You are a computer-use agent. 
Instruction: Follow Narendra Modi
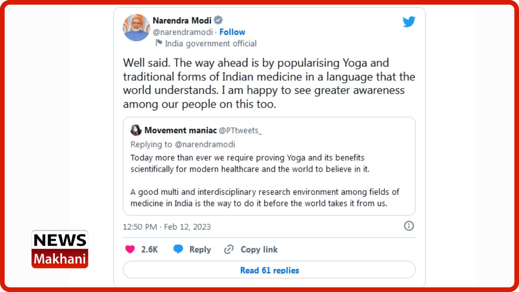tap(232, 32)
